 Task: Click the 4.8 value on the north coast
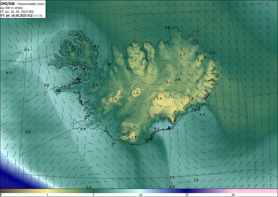[167, 27]
